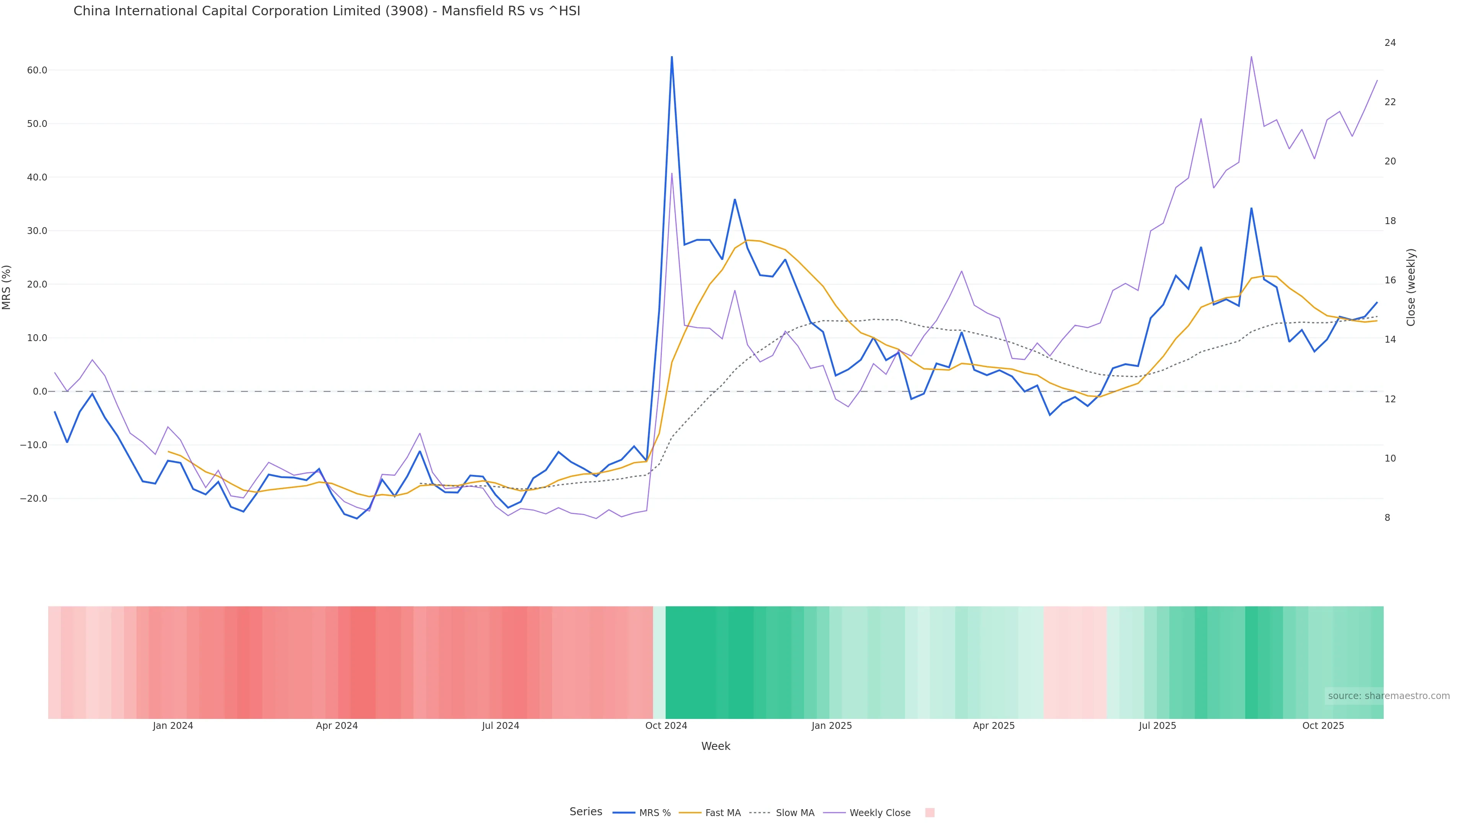1469x826 pixels.
Task: Click the Jan 2024 week axis label
Action: click(173, 726)
